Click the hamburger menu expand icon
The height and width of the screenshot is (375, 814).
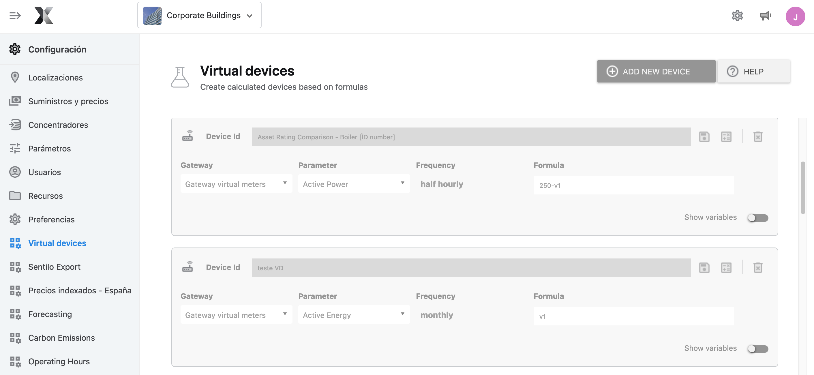[15, 16]
